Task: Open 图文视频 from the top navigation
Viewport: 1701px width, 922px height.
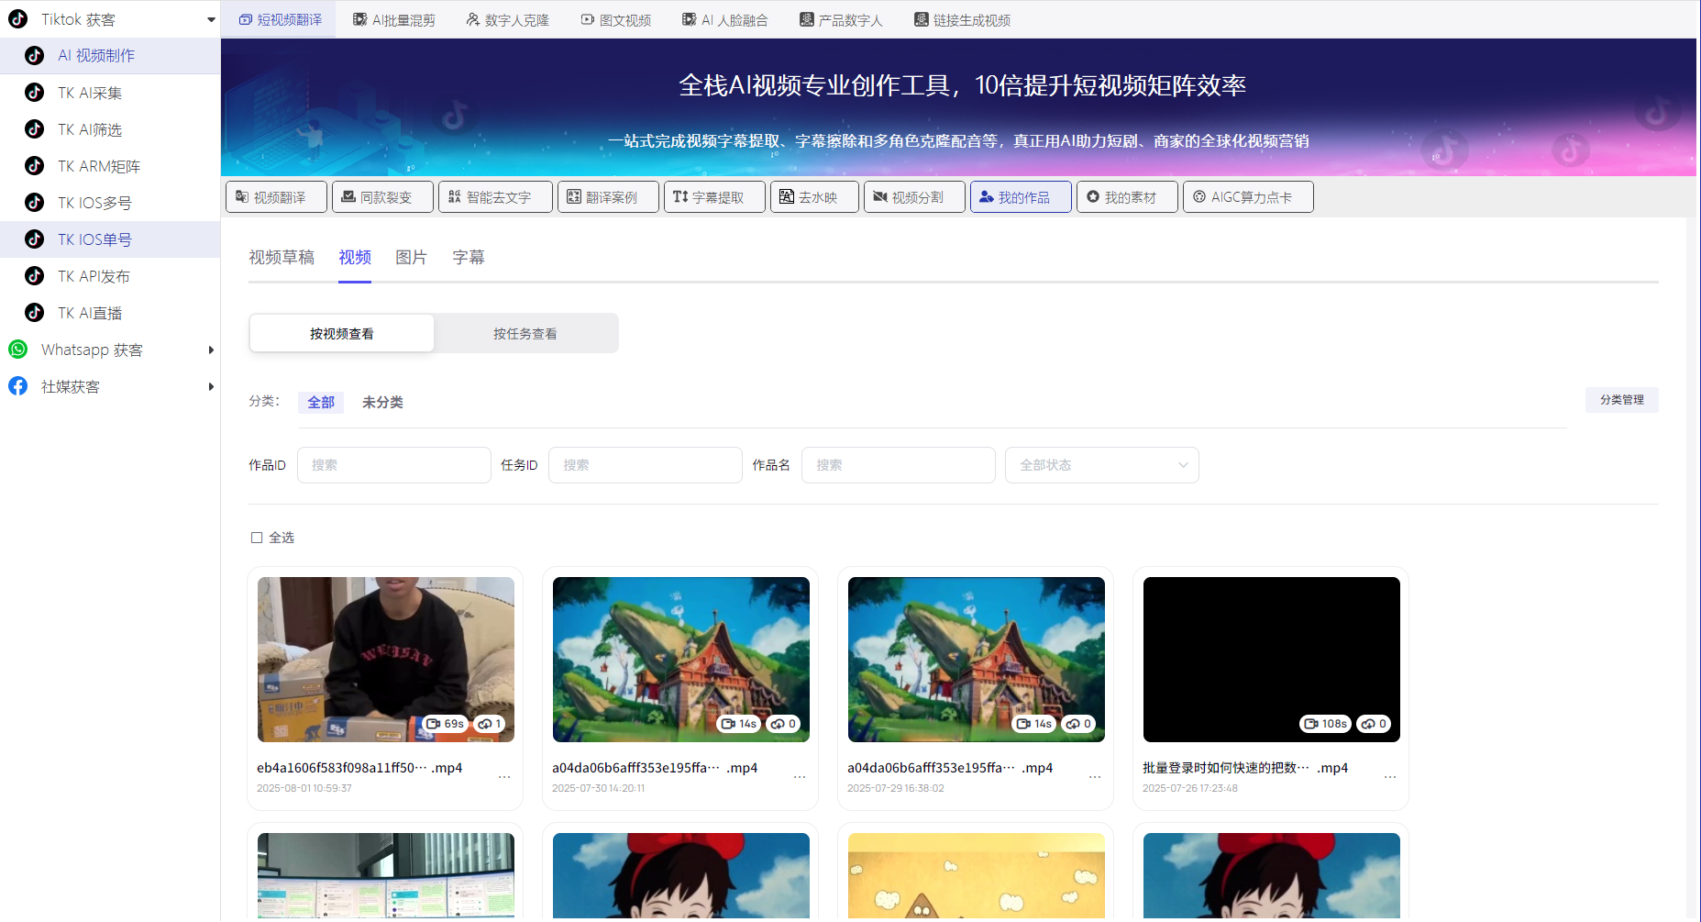Action: 615,18
